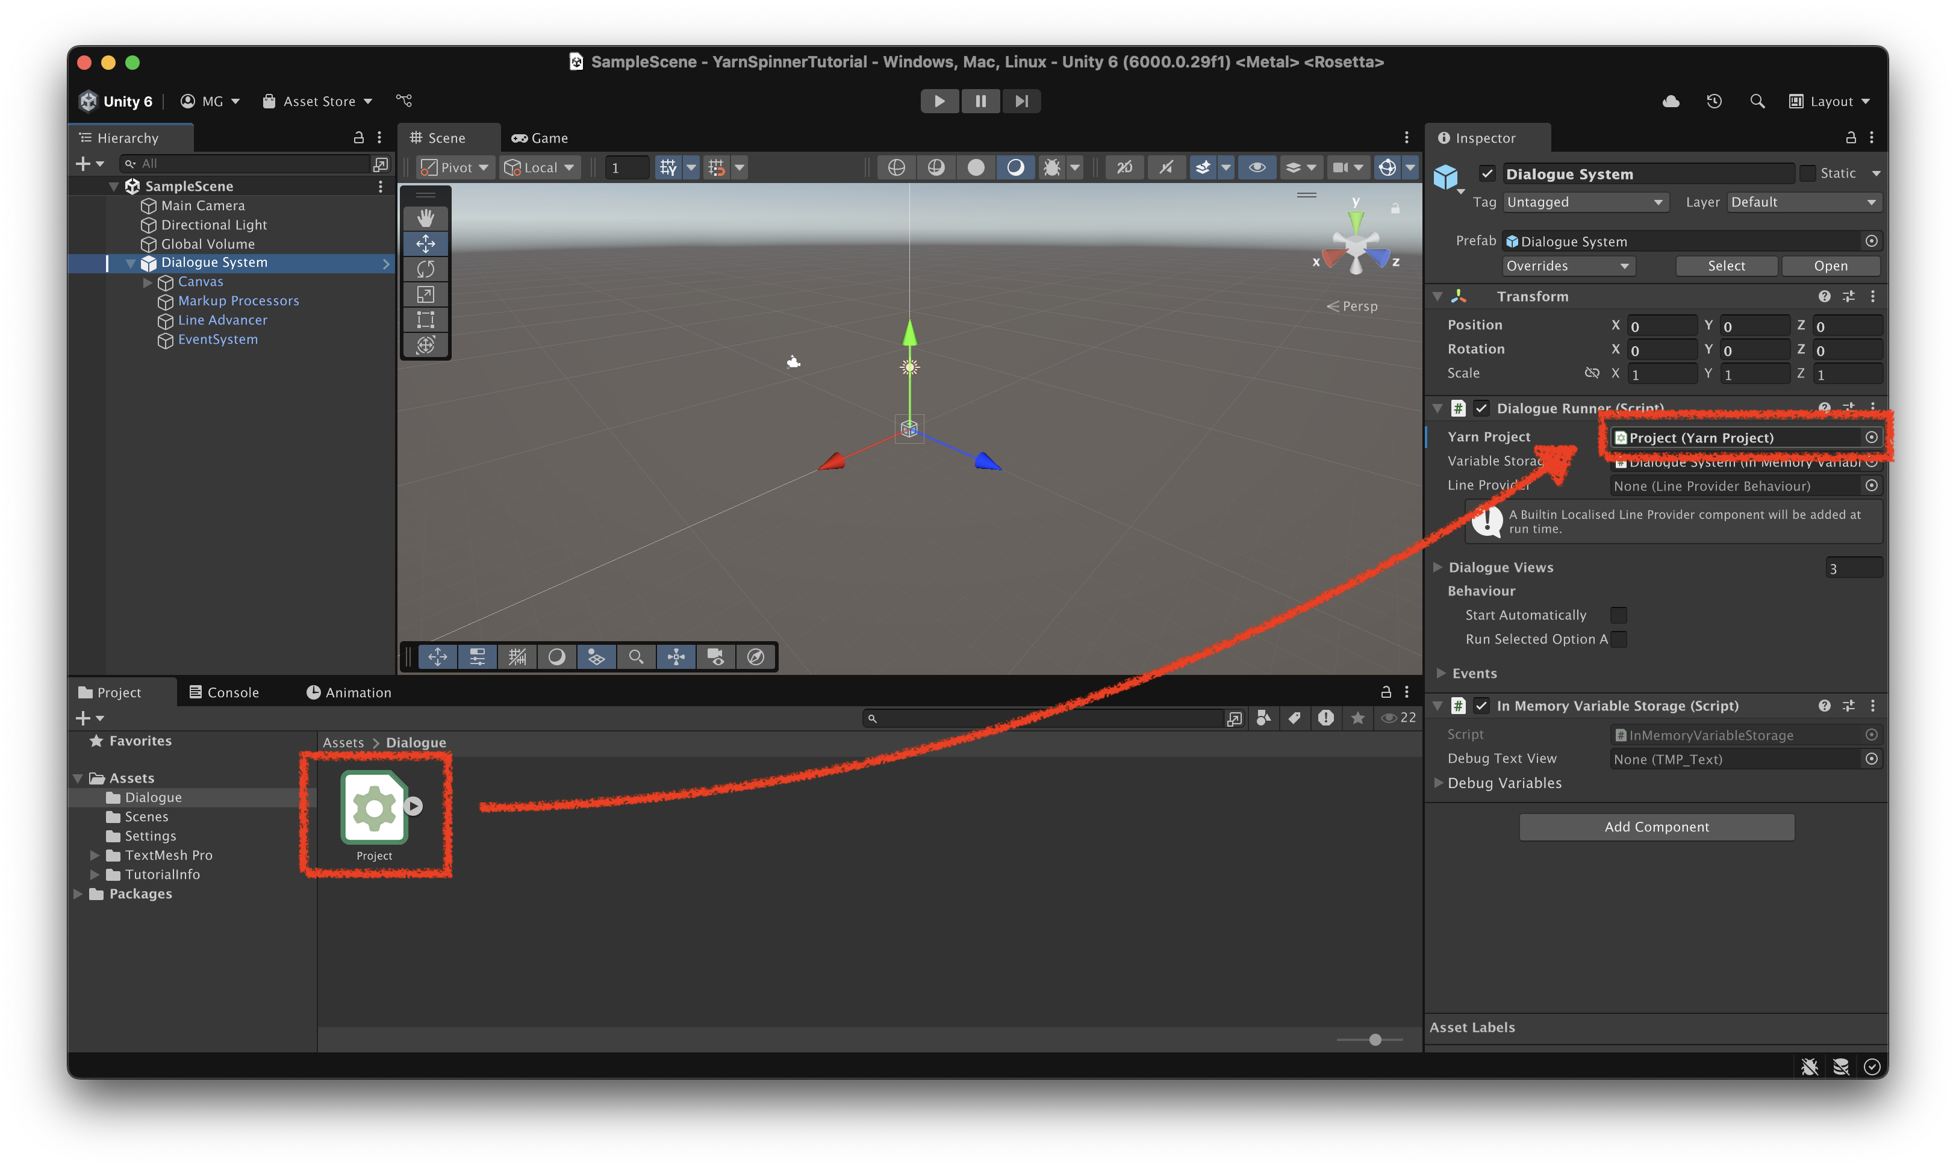
Task: Select the combined Transform tool
Action: click(426, 345)
